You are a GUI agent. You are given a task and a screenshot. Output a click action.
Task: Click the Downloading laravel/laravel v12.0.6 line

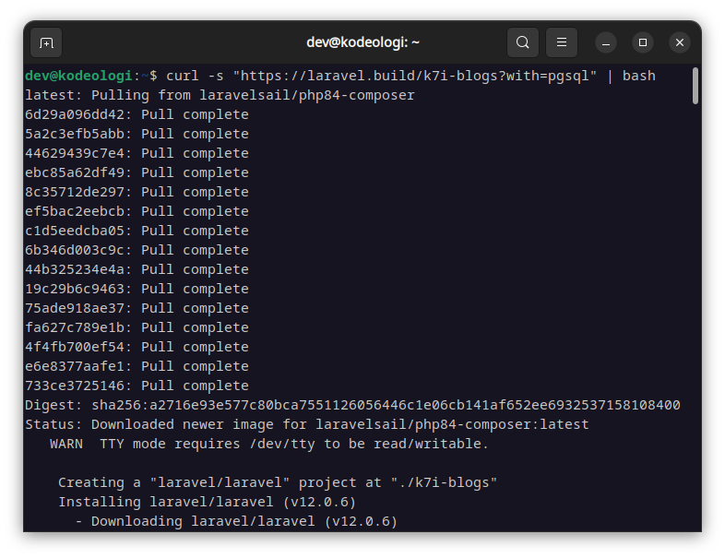pyautogui.click(x=236, y=521)
